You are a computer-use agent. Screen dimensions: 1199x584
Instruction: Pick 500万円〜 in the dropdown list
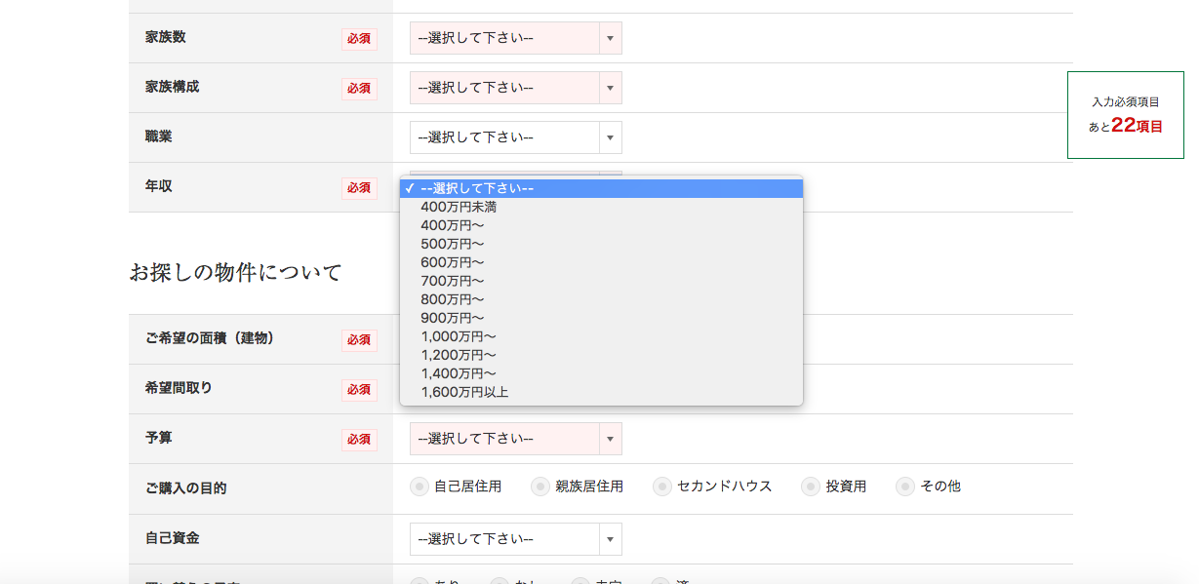pyautogui.click(x=452, y=244)
